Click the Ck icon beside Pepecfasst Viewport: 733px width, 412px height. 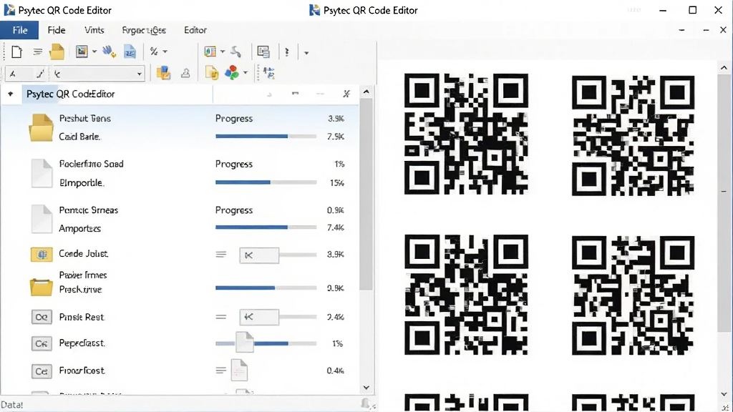point(41,344)
